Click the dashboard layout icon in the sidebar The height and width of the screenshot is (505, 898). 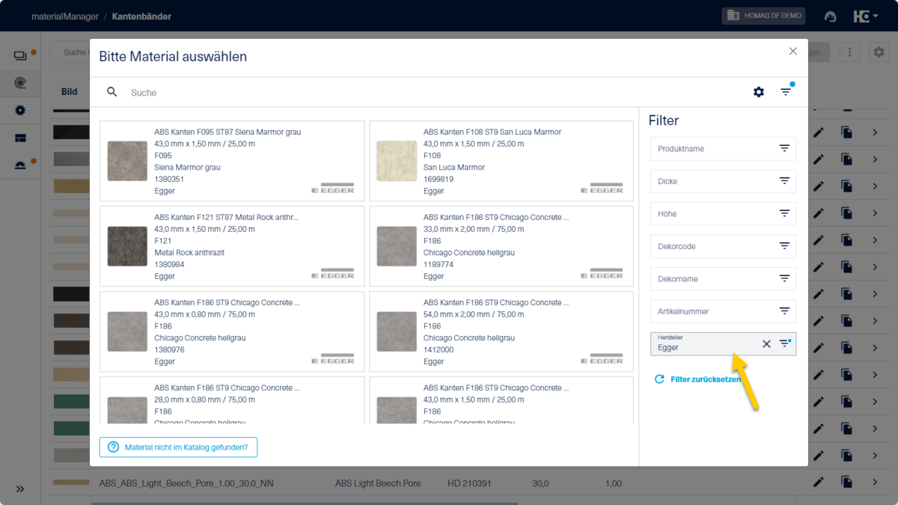tap(20, 138)
